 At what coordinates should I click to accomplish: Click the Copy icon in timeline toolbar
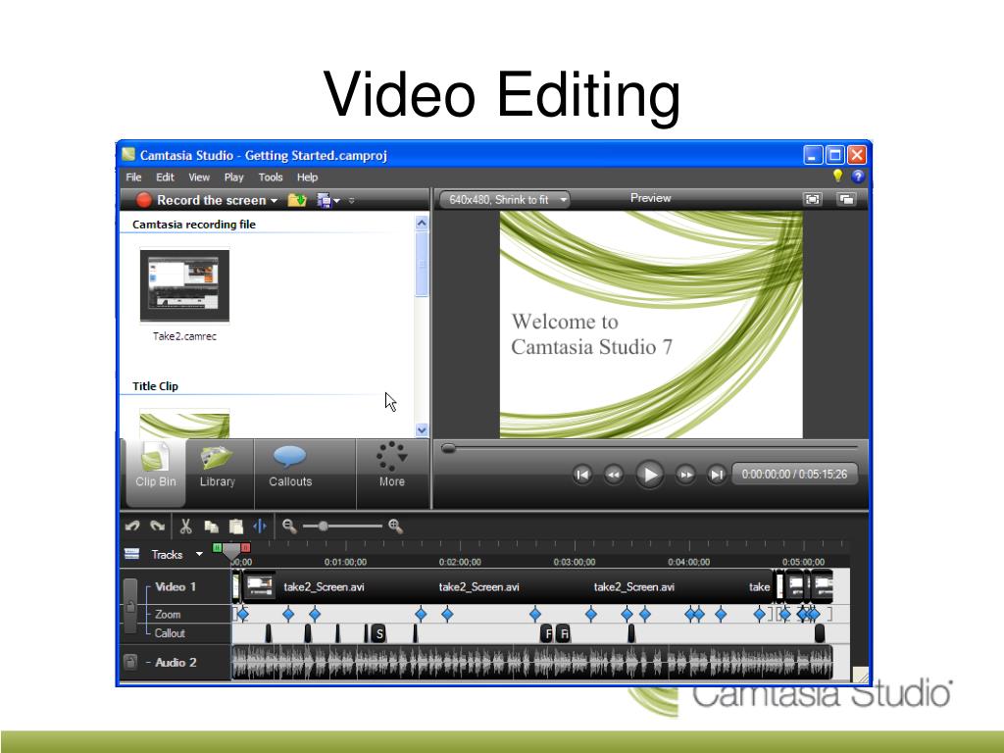click(210, 526)
